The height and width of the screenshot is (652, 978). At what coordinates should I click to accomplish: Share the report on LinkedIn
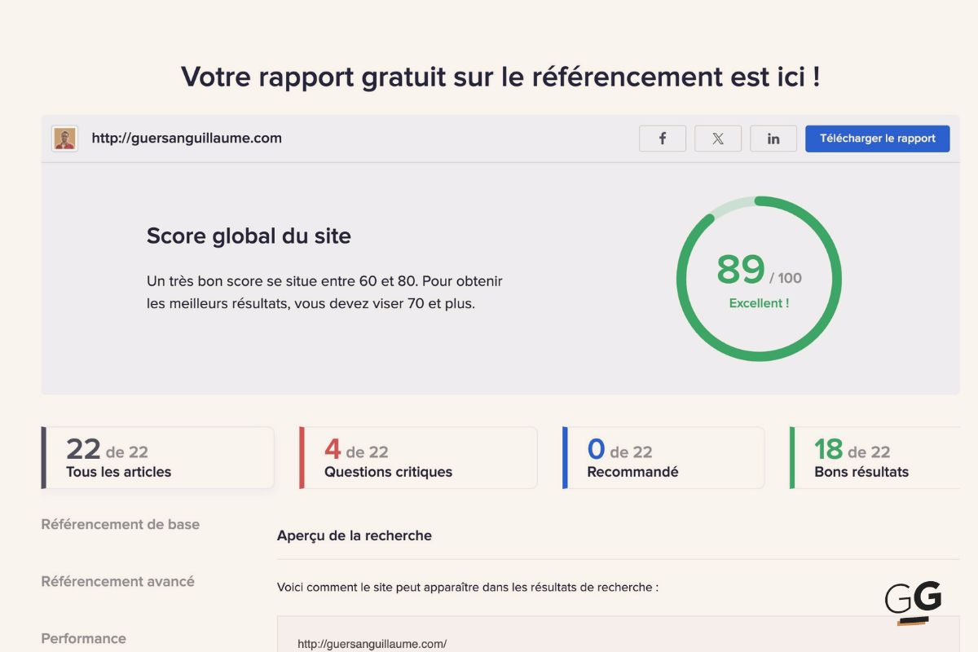pyautogui.click(x=773, y=139)
